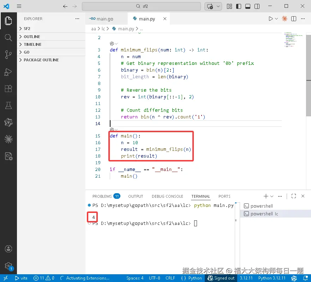311x282 pixels.
Task: Select the TERMINAL panel tab
Action: pos(201,196)
